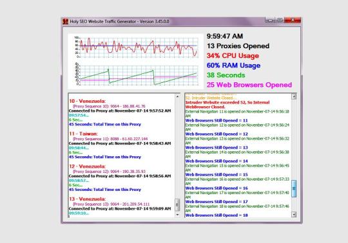Screen dimensions: 348x243
Task: Click the 09:57:54 timestamp line
Action: click(x=79, y=115)
